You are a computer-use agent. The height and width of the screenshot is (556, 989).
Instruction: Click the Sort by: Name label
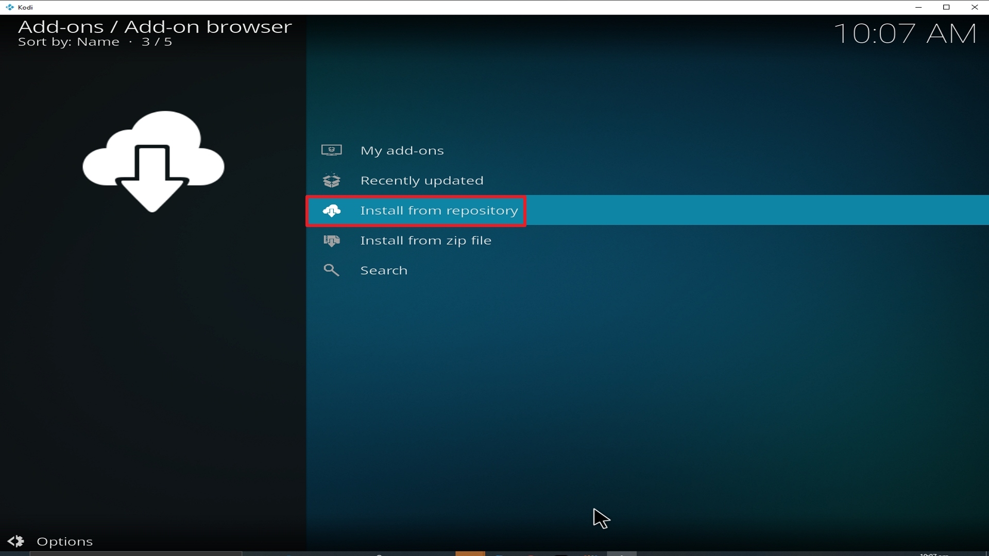69,42
